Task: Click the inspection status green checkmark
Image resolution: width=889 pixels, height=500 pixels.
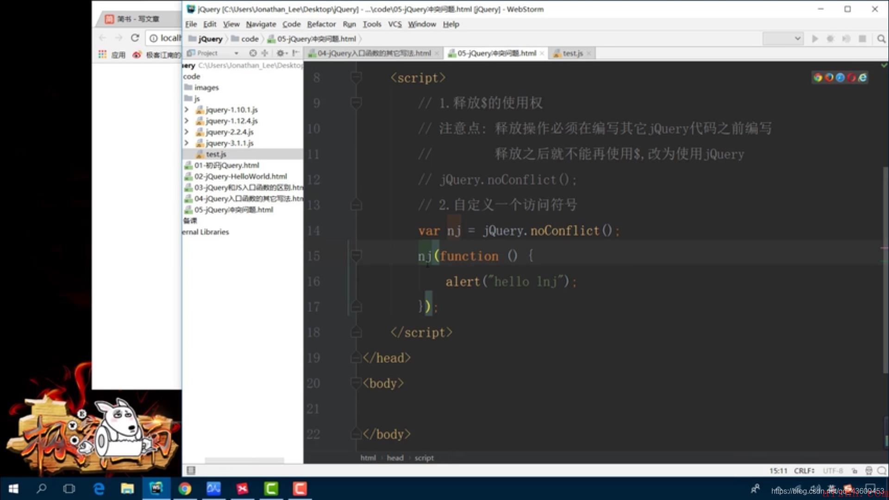Action: tap(884, 66)
